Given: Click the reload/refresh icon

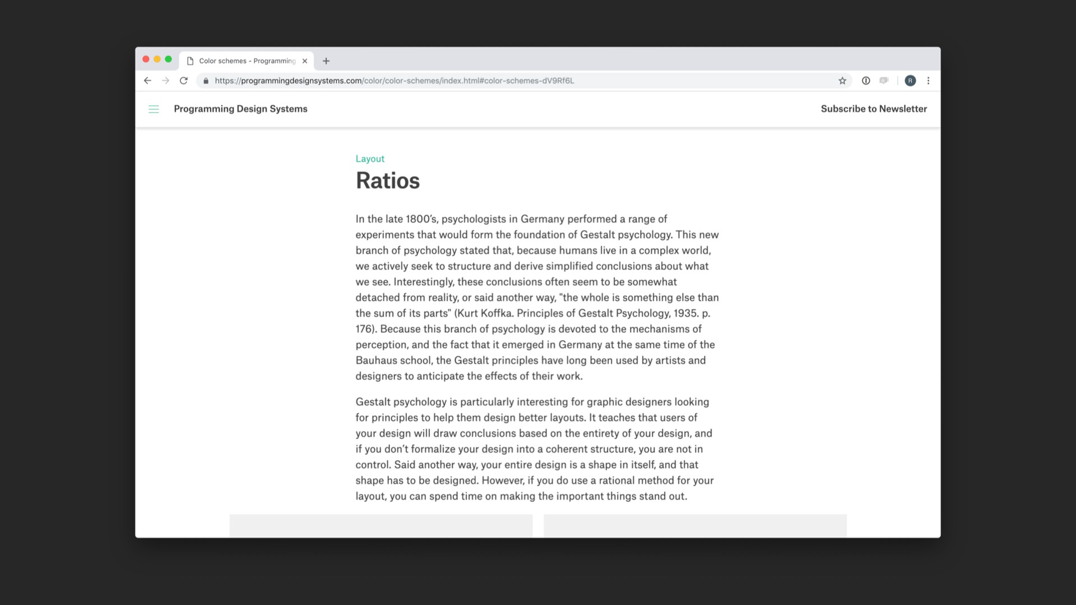Looking at the screenshot, I should pos(184,81).
